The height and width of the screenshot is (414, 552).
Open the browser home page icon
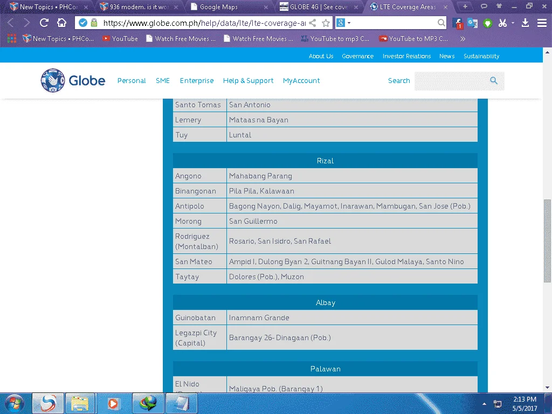click(61, 23)
